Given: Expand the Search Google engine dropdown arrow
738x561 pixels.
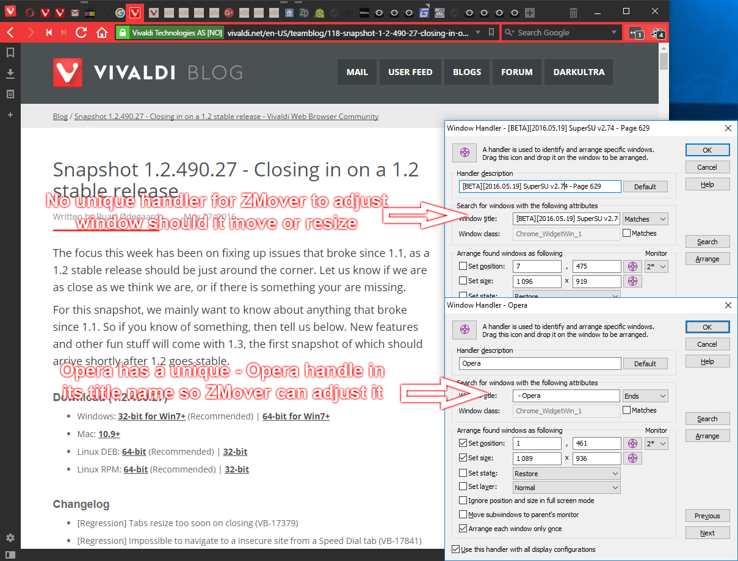Looking at the screenshot, I should coord(614,32).
